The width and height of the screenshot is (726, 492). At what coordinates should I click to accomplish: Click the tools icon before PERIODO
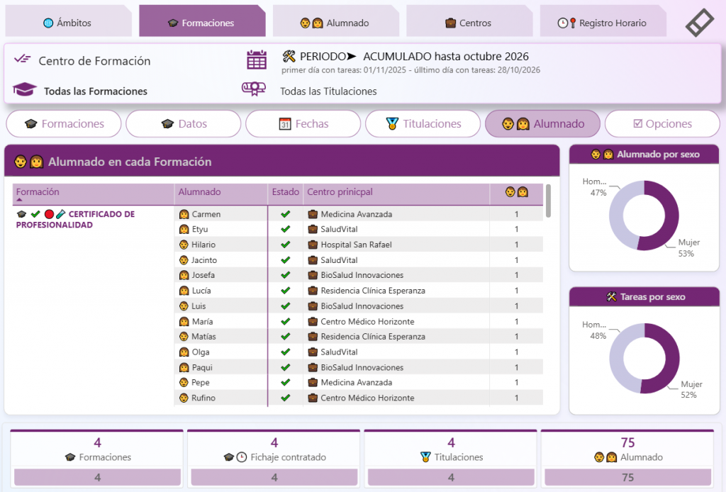coord(289,57)
